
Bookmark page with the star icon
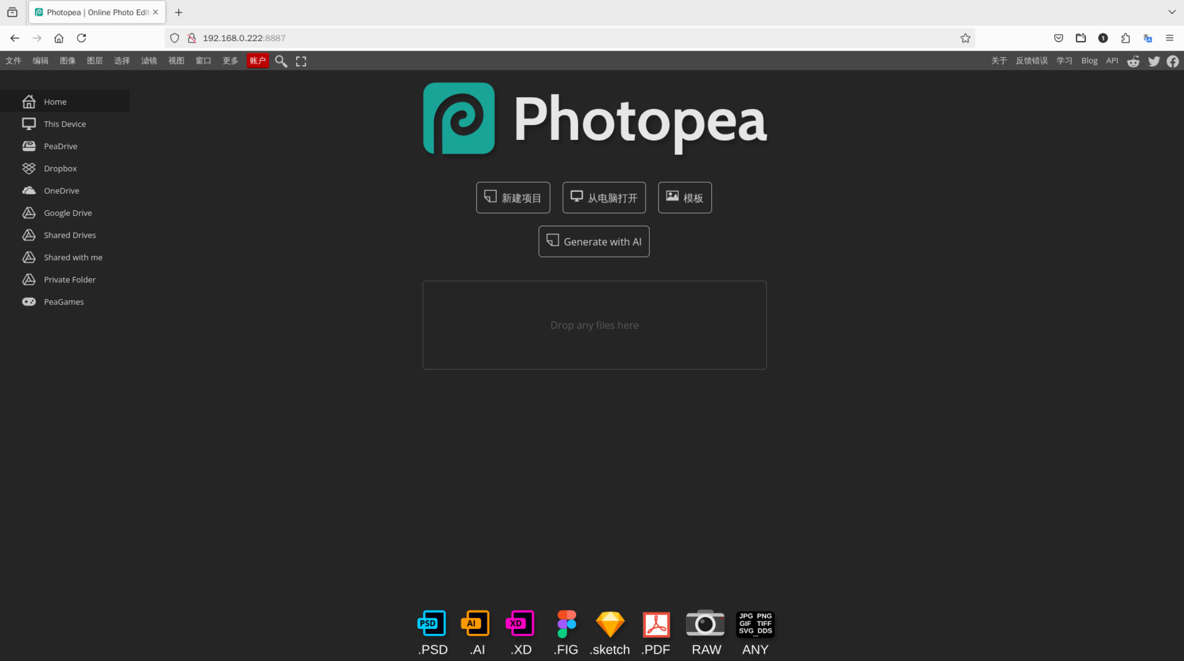(x=965, y=38)
